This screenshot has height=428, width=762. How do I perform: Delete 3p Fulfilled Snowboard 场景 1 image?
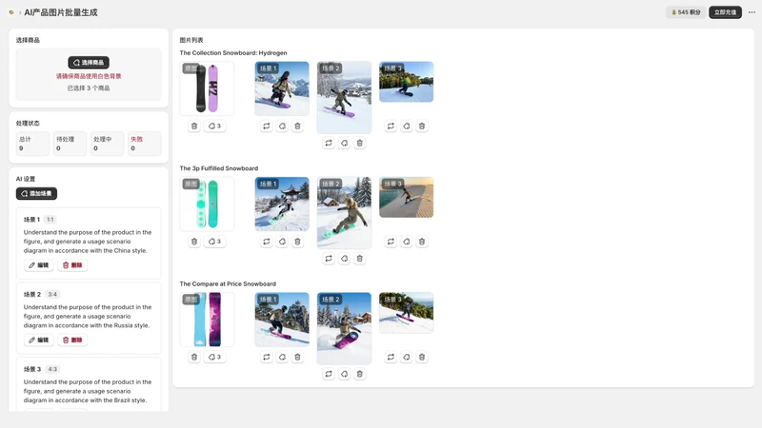[297, 242]
